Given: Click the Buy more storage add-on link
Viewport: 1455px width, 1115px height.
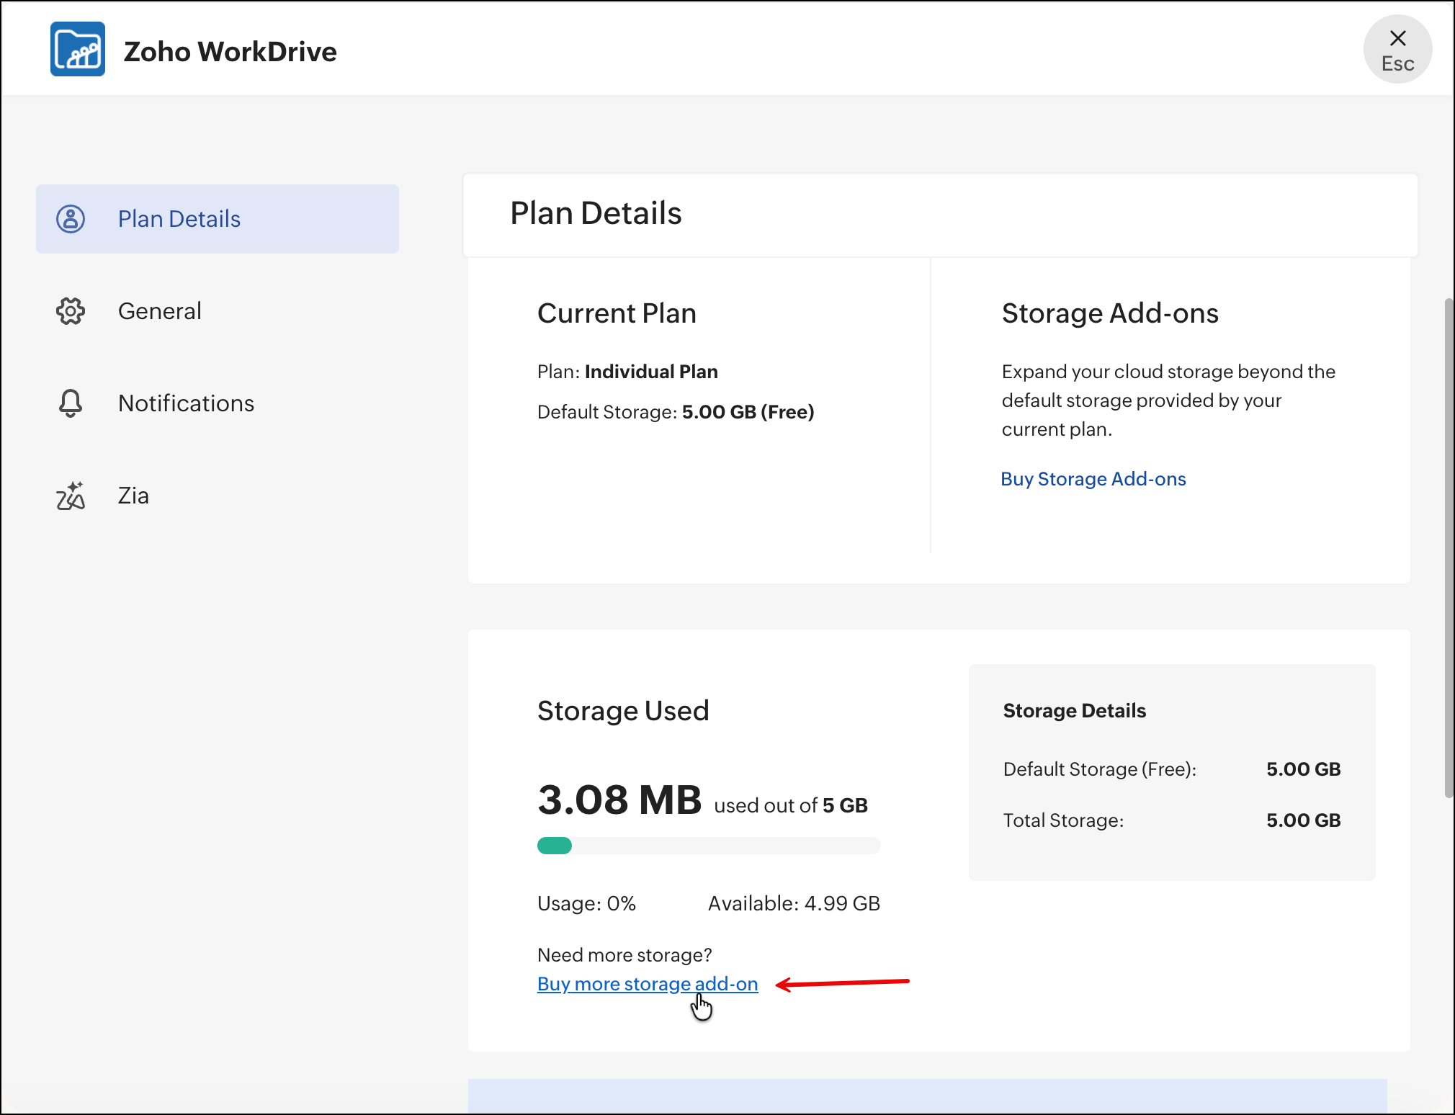Looking at the screenshot, I should pyautogui.click(x=647, y=984).
